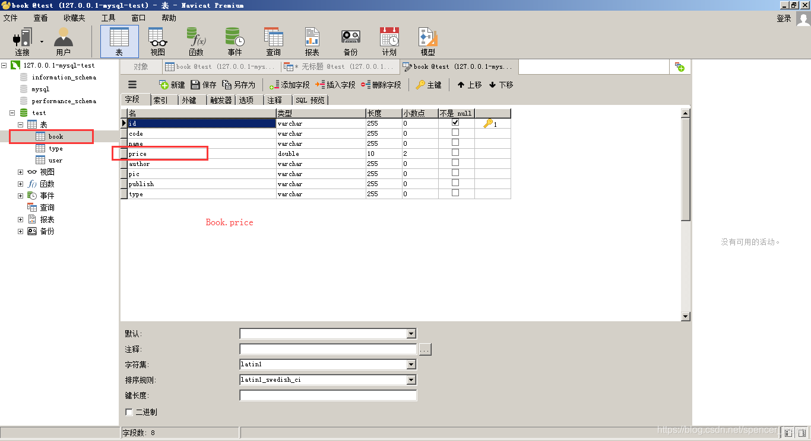This screenshot has width=811, height=441.
Task: Click Add Field (添加字段) button
Action: (289, 85)
